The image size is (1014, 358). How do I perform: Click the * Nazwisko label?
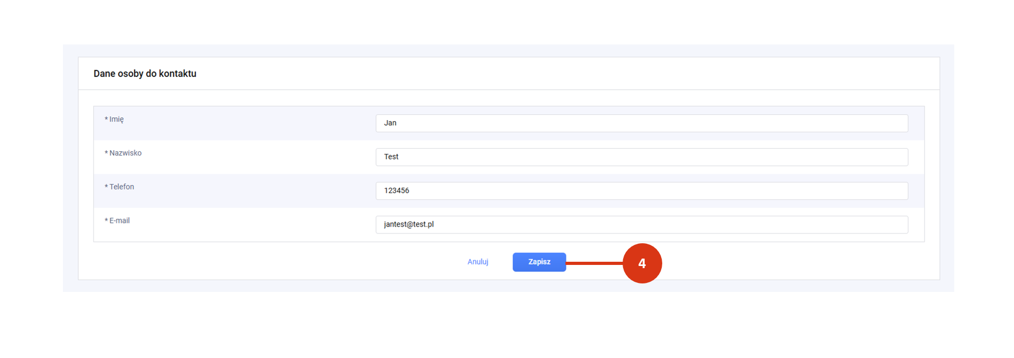[x=123, y=153]
